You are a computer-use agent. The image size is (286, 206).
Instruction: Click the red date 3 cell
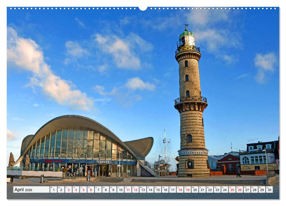tap(68, 190)
